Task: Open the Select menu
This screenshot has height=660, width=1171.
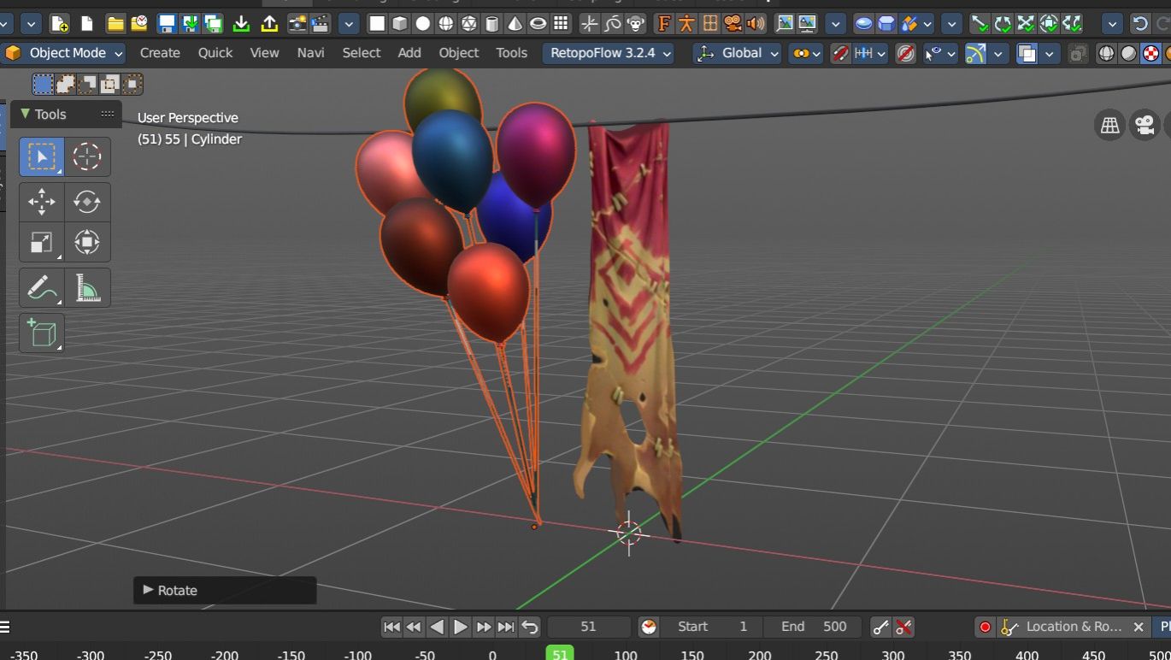Action: (x=361, y=53)
